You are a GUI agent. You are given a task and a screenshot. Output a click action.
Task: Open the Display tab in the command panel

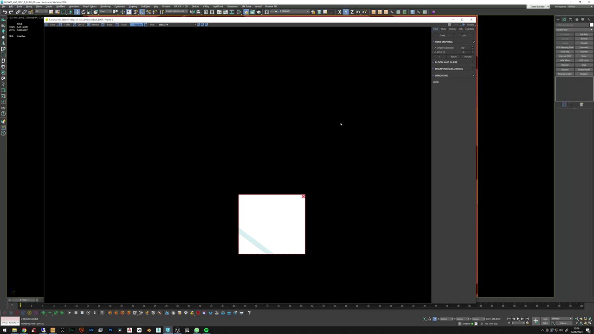tap(582, 19)
